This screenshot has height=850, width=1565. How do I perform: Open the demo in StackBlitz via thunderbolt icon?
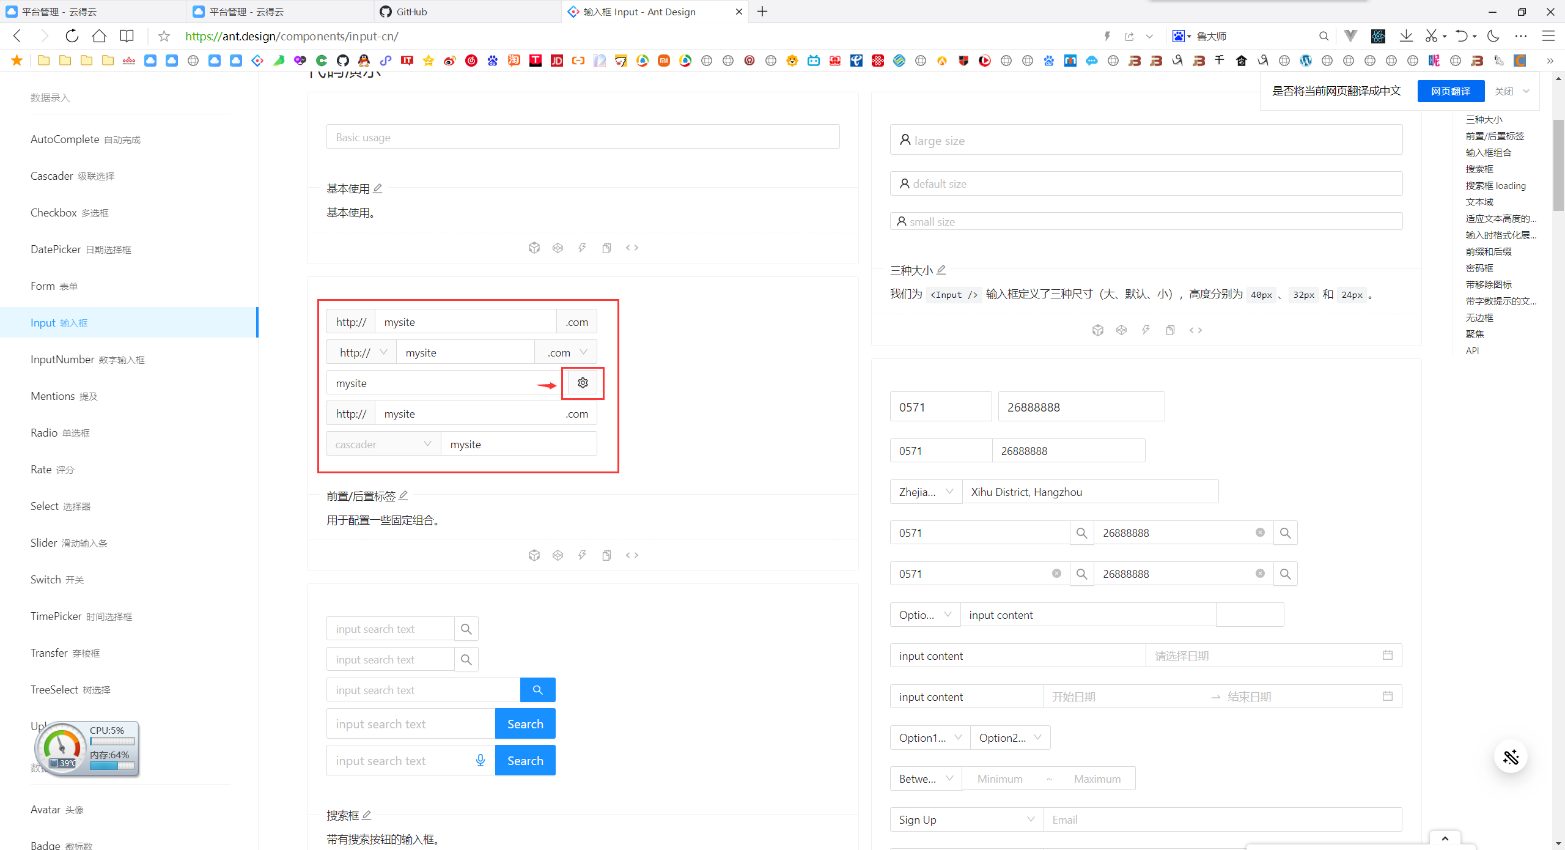(582, 248)
